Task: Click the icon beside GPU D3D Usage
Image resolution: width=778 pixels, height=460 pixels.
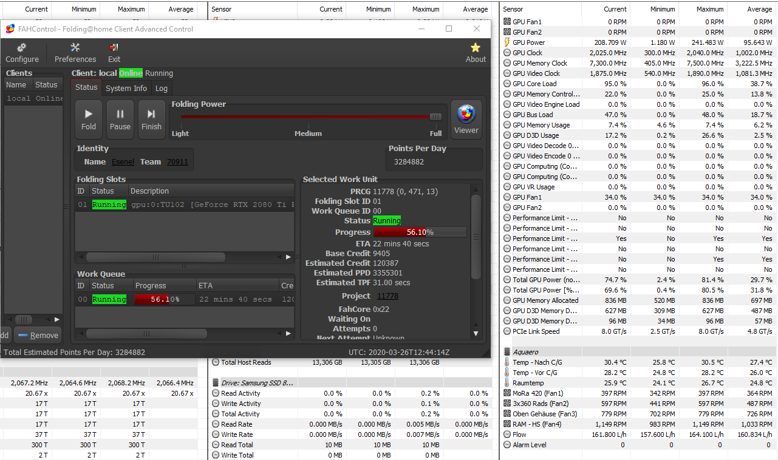Action: click(507, 135)
